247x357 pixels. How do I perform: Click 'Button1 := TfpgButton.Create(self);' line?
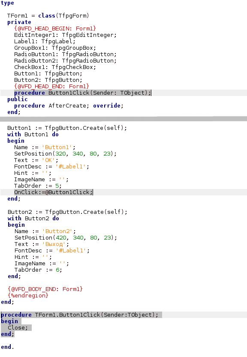point(67,128)
